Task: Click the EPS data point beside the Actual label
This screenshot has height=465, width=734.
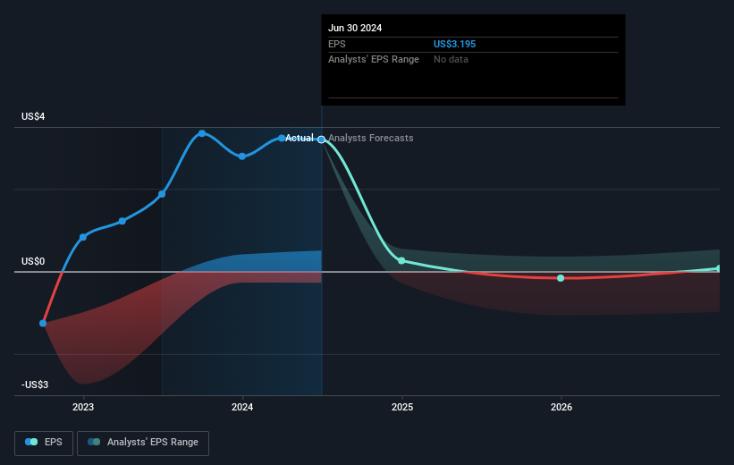Action: click(282, 138)
